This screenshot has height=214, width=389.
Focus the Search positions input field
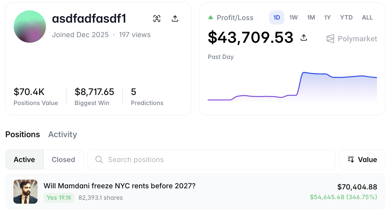pos(211,160)
